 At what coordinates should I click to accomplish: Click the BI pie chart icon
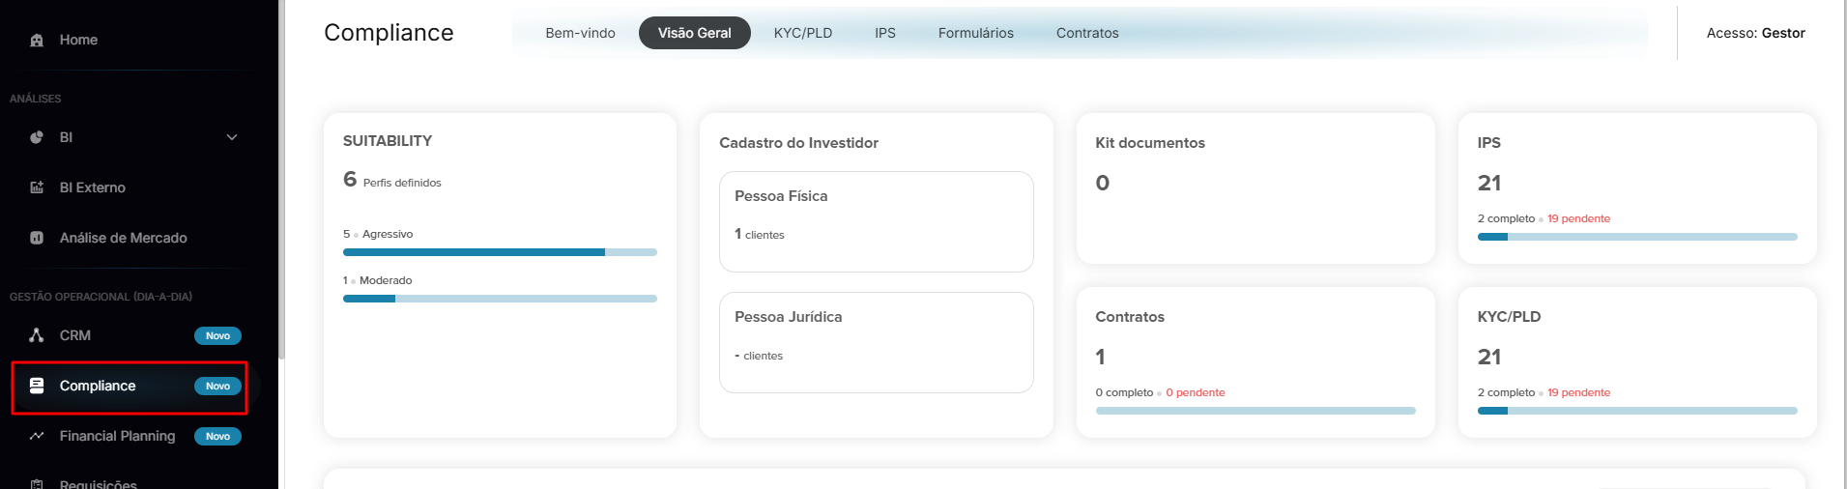pos(37,137)
